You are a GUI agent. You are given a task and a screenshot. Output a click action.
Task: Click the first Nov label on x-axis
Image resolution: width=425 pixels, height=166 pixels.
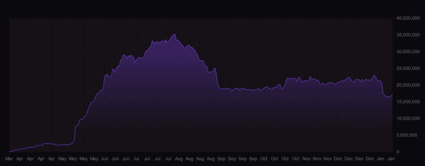pyautogui.click(x=306, y=159)
